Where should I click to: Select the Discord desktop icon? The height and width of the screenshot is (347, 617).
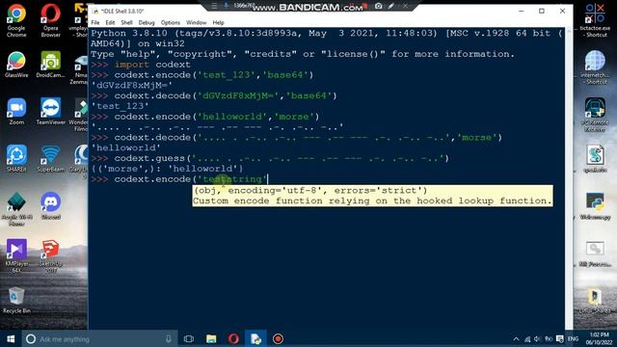(x=51, y=206)
